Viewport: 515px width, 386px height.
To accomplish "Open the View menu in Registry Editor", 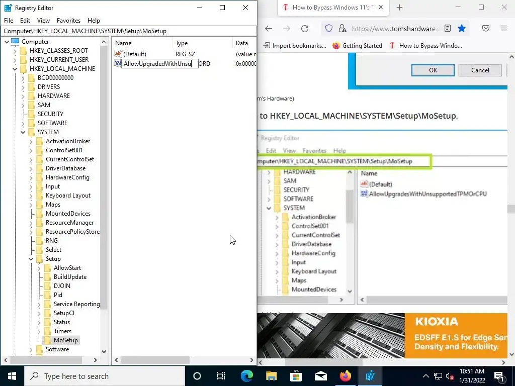I will pyautogui.click(x=43, y=20).
